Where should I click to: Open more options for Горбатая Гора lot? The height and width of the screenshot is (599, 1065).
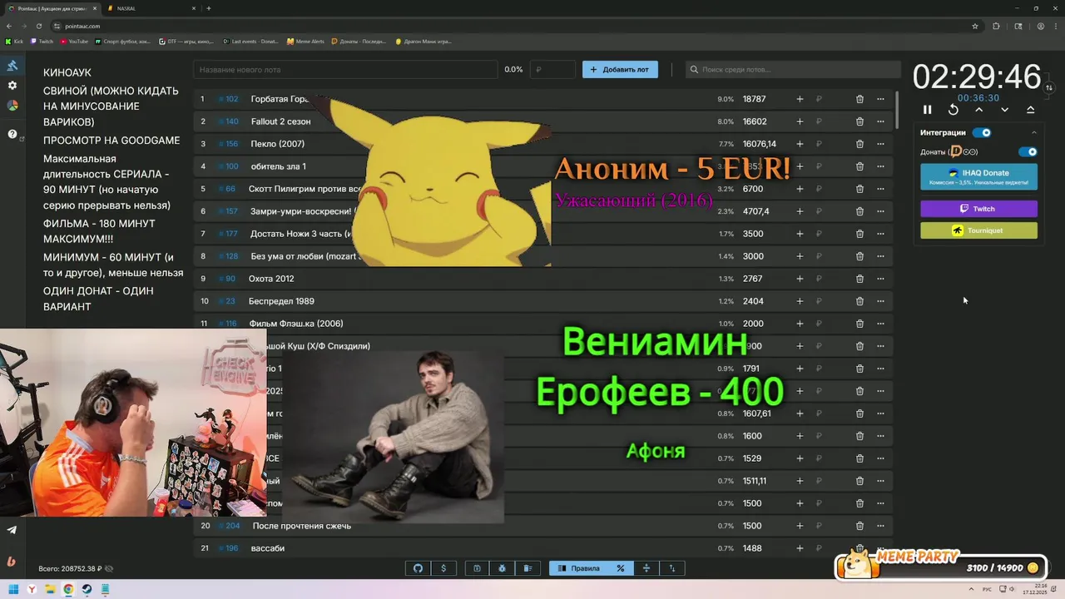tap(880, 99)
